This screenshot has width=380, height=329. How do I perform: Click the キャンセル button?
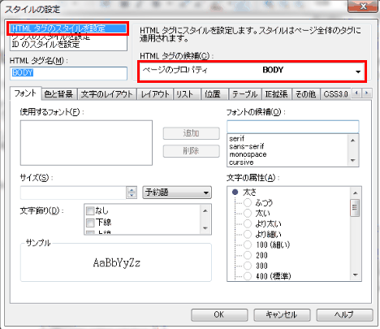tap(282, 314)
